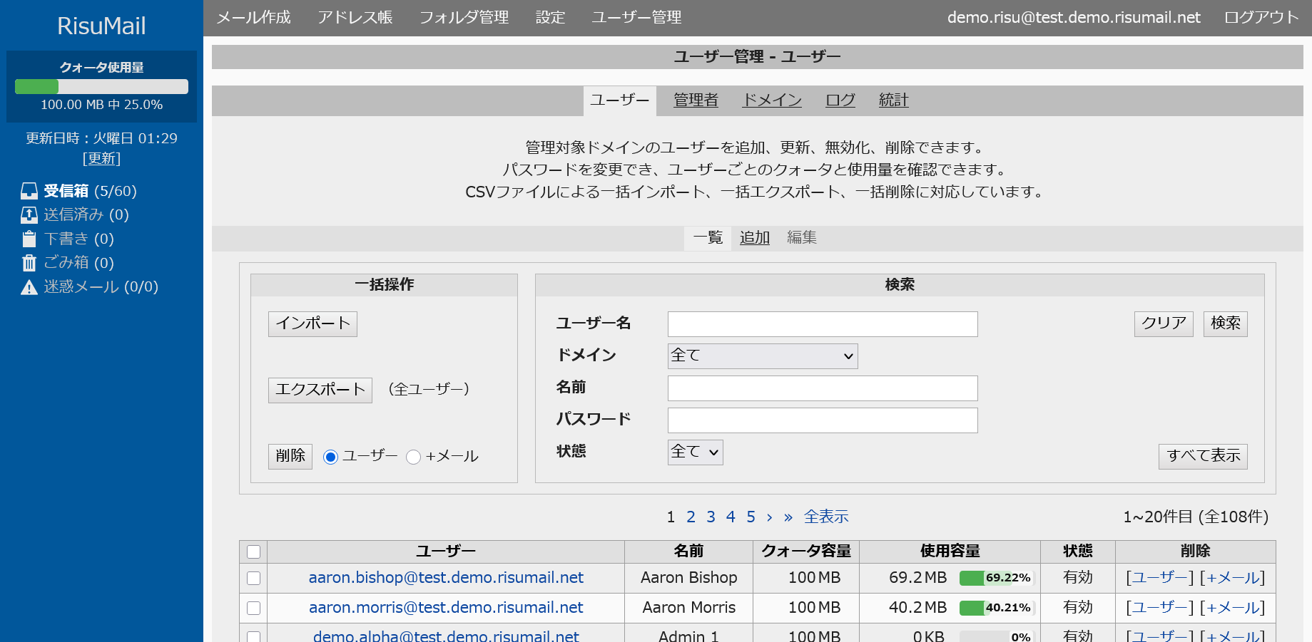Click the inbox tray icon
This screenshot has height=642, width=1312.
(29, 191)
